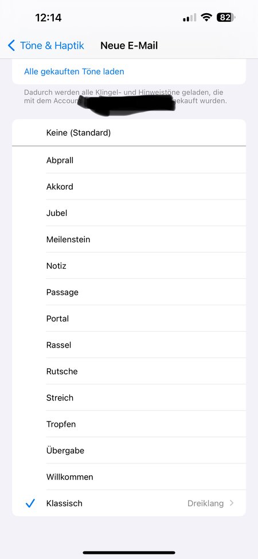Tap the home indicator bar

point(129,553)
